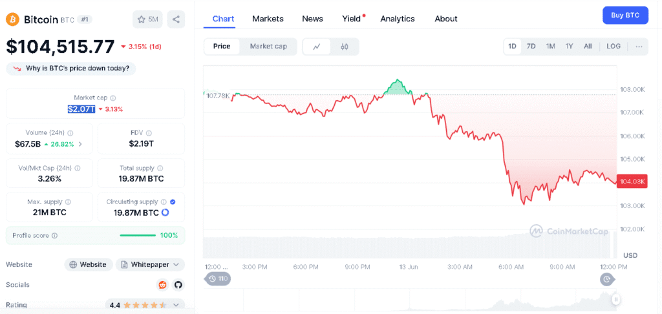The image size is (662, 314).
Task: Open the more chart options ellipsis
Action: [x=639, y=47]
